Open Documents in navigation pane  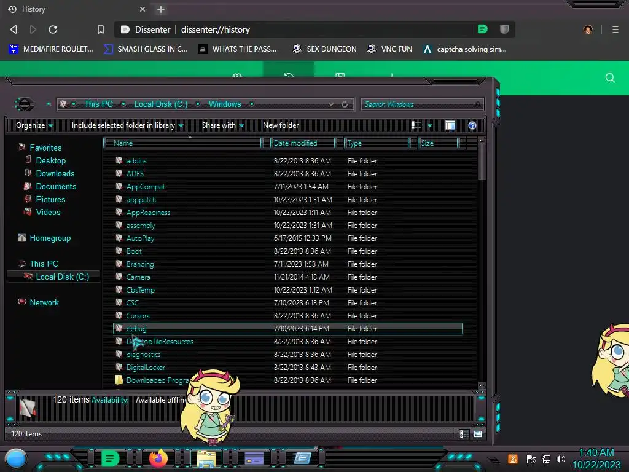tap(56, 186)
